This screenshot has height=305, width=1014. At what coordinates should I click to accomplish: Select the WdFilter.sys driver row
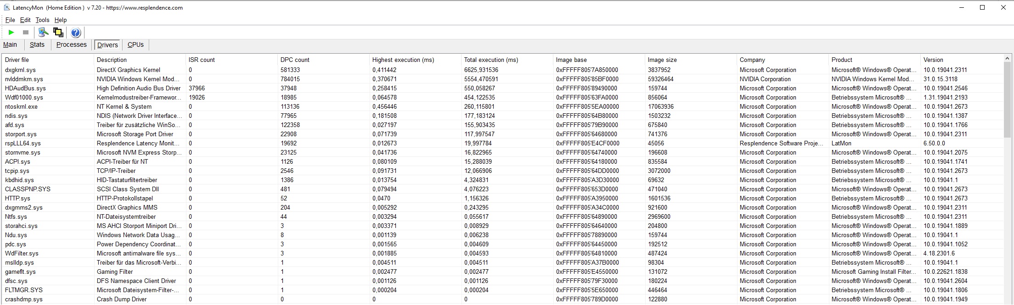503,253
